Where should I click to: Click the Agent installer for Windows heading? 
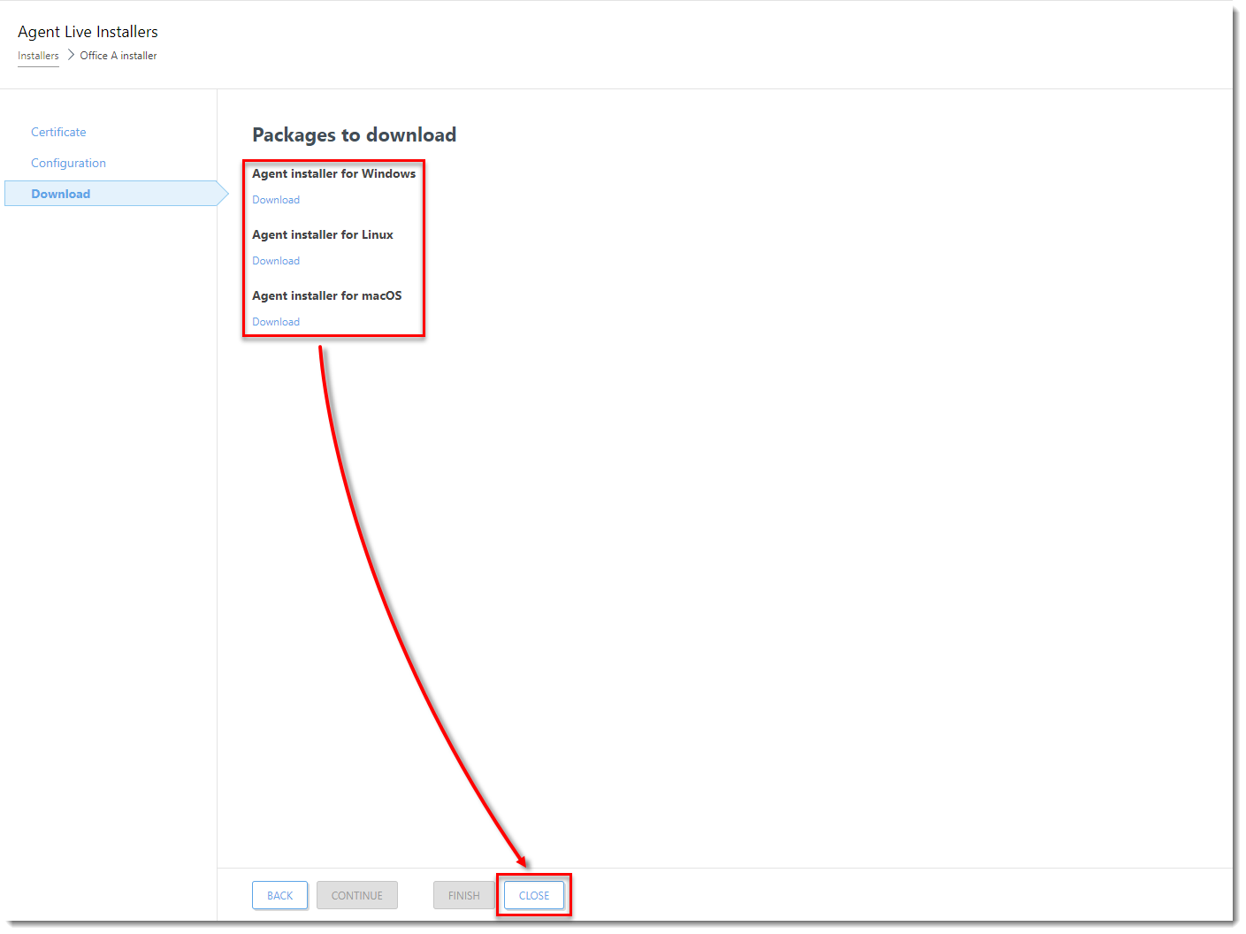click(x=333, y=173)
